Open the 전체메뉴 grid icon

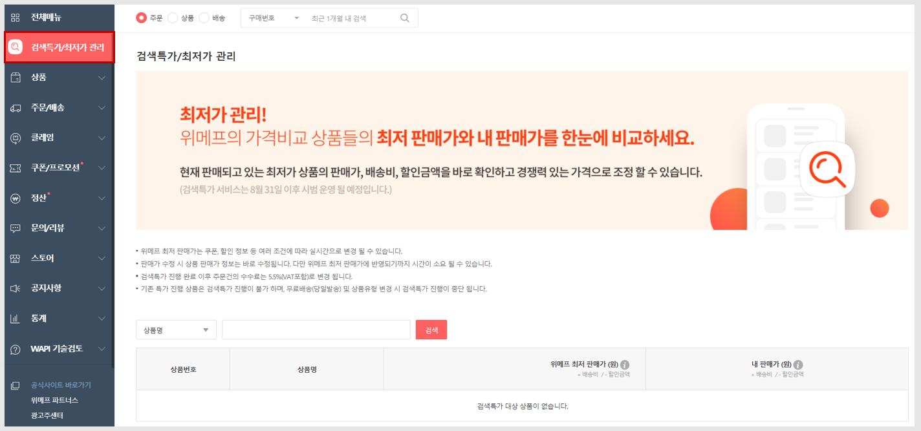point(16,17)
